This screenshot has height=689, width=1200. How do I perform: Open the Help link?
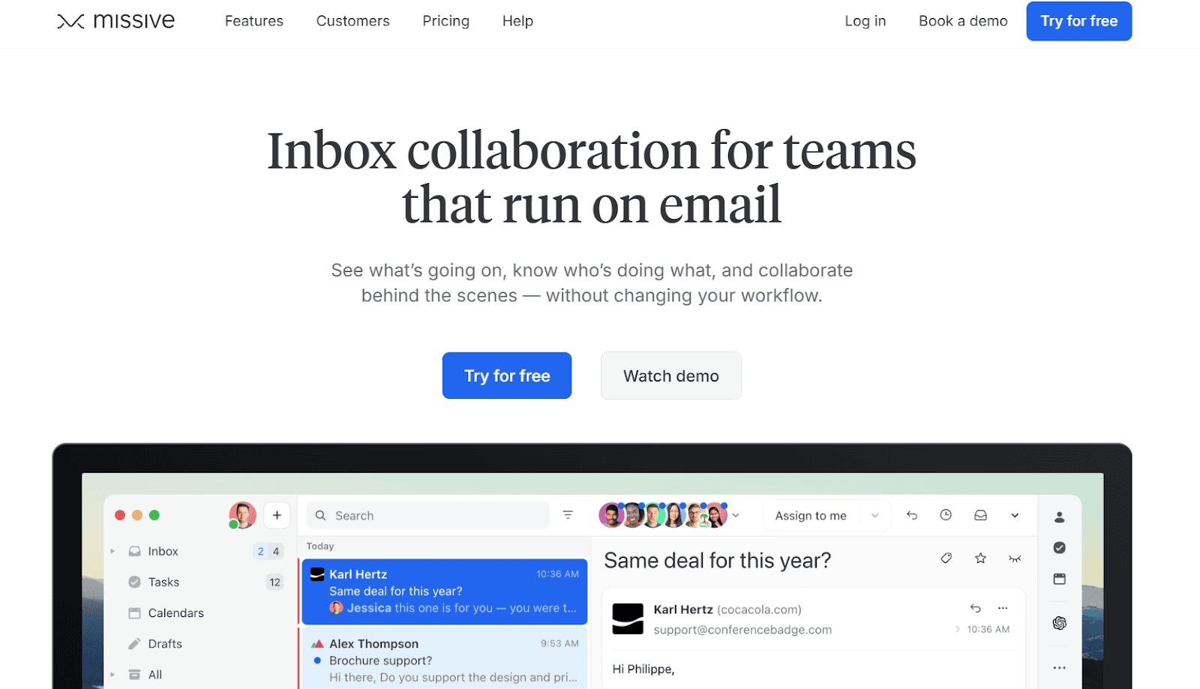pos(517,21)
